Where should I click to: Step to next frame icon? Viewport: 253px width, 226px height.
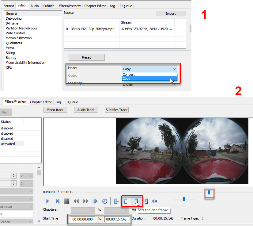point(58,201)
